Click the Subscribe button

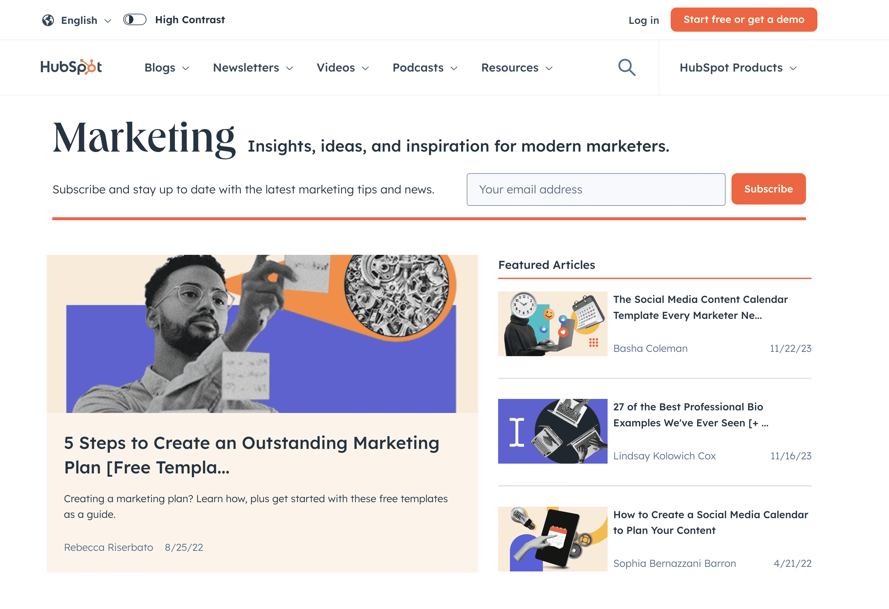768,189
